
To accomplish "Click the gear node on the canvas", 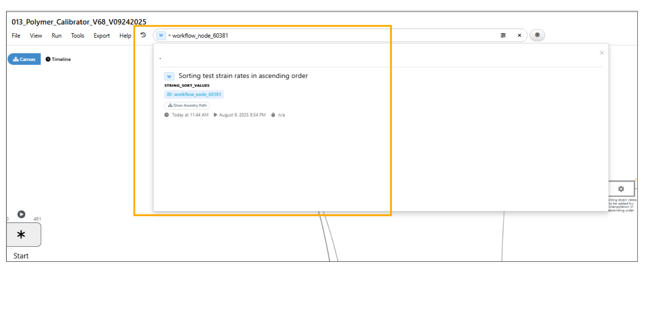I will pos(621,189).
